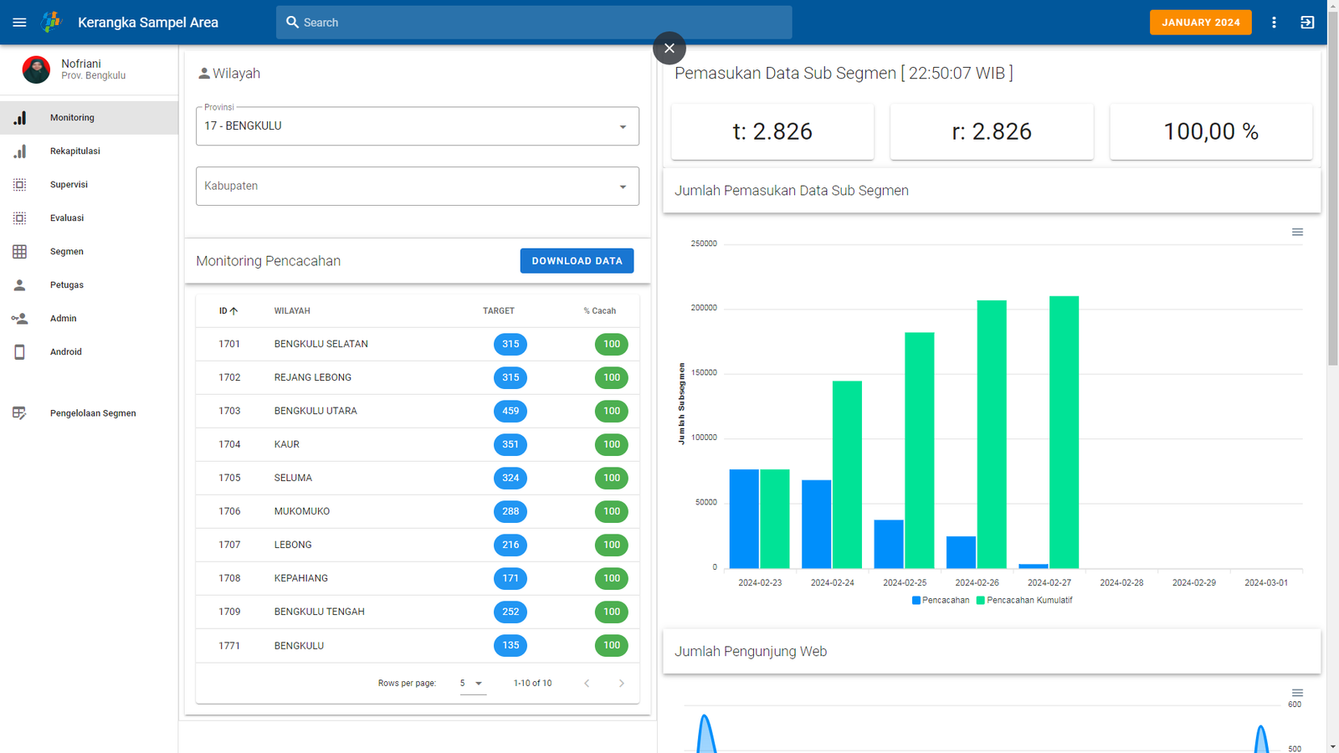This screenshot has height=753, width=1339.
Task: Click the Petugas person icon
Action: tap(19, 285)
